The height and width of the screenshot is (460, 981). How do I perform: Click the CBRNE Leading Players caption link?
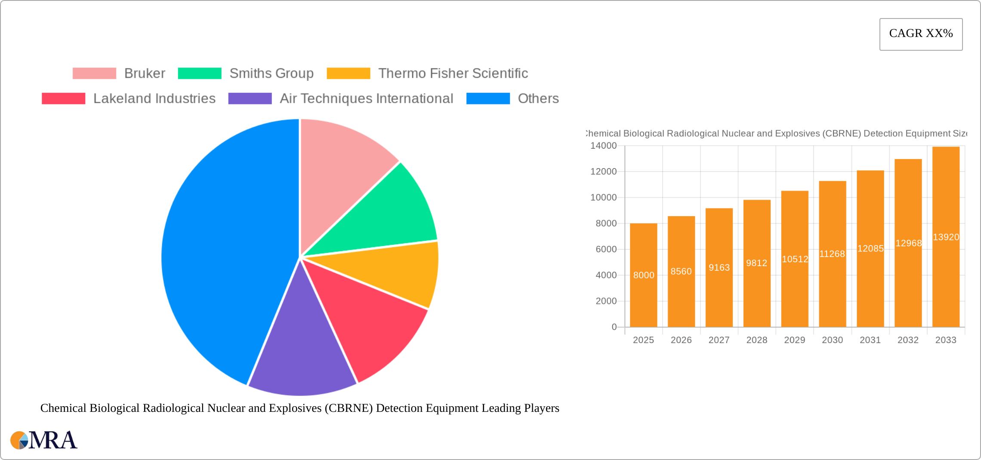[x=299, y=408]
